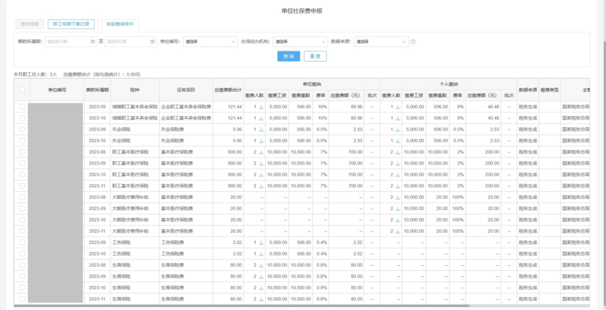Download 个人缴纳 employee list for 2023-09 失业保险
Screen dimensions: 606x310
point(398,129)
